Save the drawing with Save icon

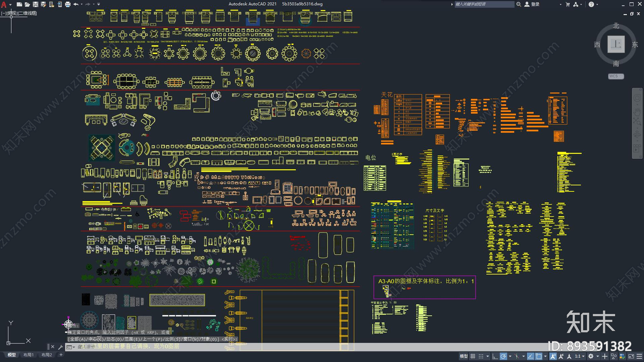(x=35, y=4)
